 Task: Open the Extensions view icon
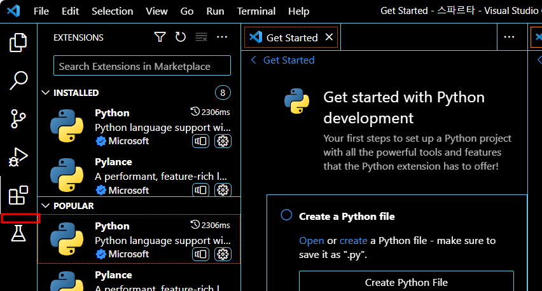point(18,195)
